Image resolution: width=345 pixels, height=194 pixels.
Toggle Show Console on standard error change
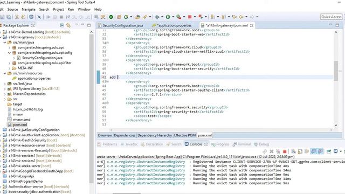click(x=320, y=151)
